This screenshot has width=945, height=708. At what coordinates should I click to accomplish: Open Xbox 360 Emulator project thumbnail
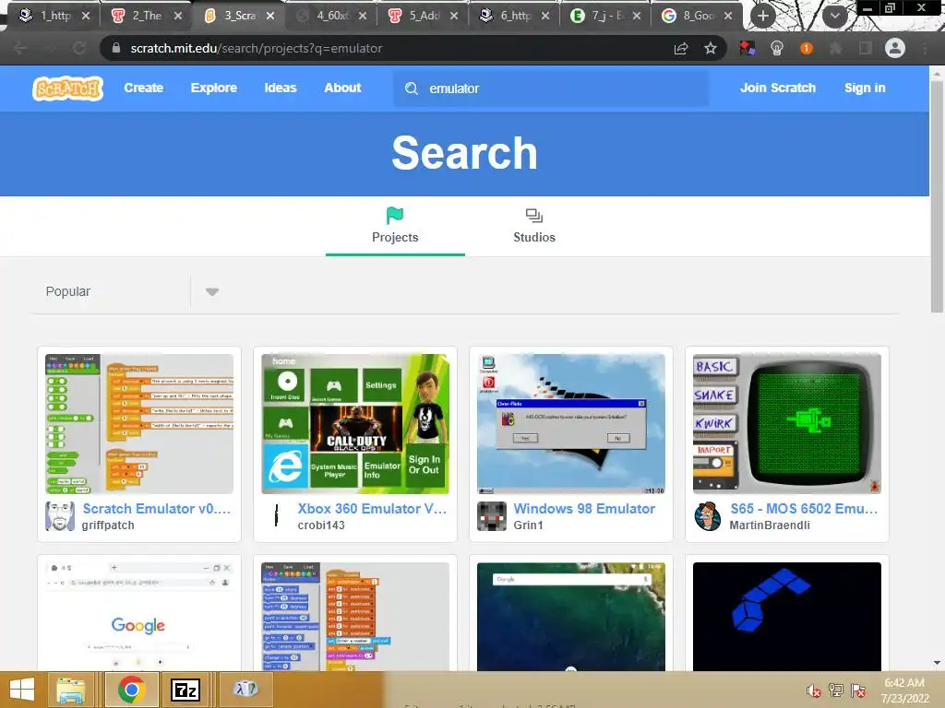[x=355, y=424]
